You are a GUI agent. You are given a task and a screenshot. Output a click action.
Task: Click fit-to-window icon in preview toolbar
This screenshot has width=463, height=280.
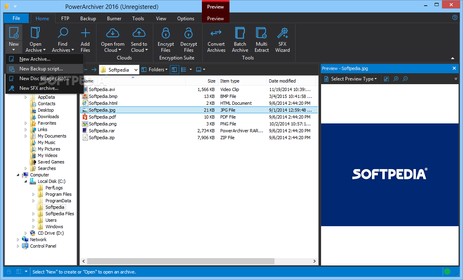(x=386, y=78)
